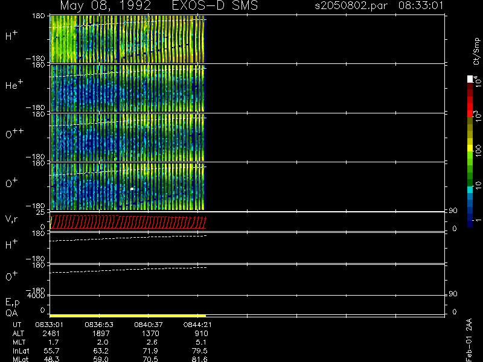
Task: Pick MLT value '5.1'
Action: 201,342
